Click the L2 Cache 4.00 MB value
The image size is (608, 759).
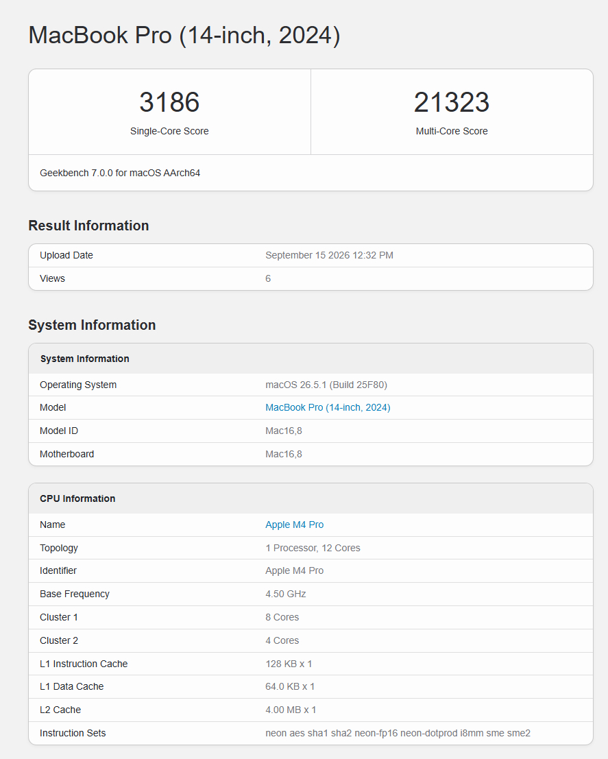click(291, 710)
